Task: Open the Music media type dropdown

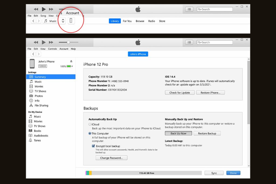Action: tap(54, 21)
